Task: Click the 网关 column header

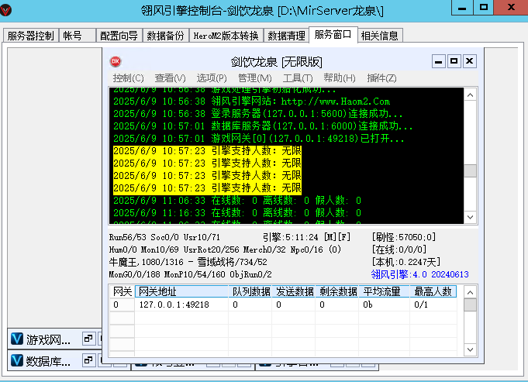Action: [x=123, y=291]
